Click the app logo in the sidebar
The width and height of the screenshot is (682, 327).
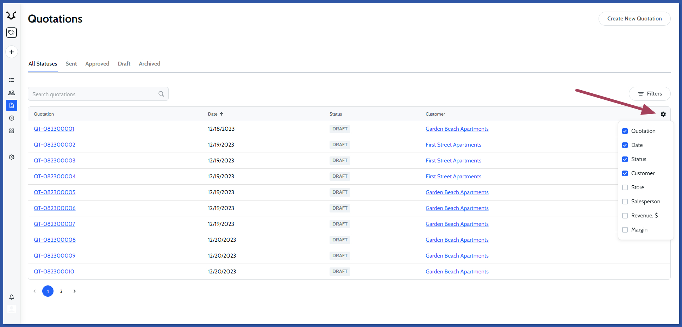click(x=11, y=15)
